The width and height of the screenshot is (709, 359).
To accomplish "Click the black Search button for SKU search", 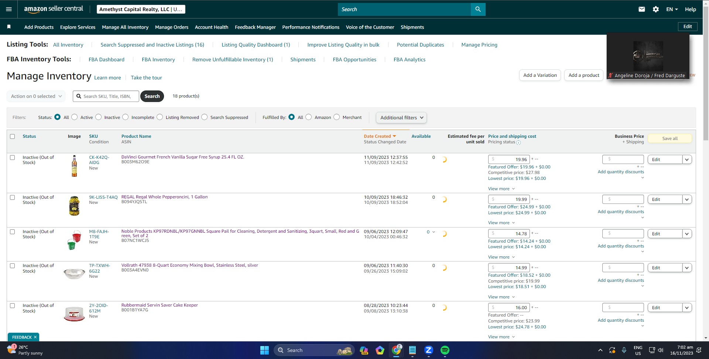I will [152, 96].
